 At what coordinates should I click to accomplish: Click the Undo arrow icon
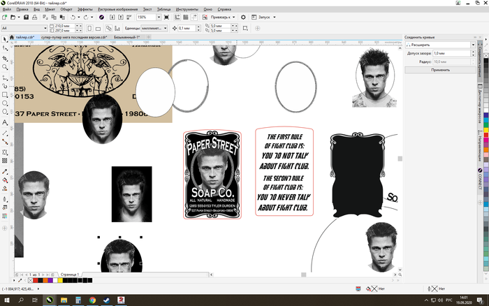73,17
